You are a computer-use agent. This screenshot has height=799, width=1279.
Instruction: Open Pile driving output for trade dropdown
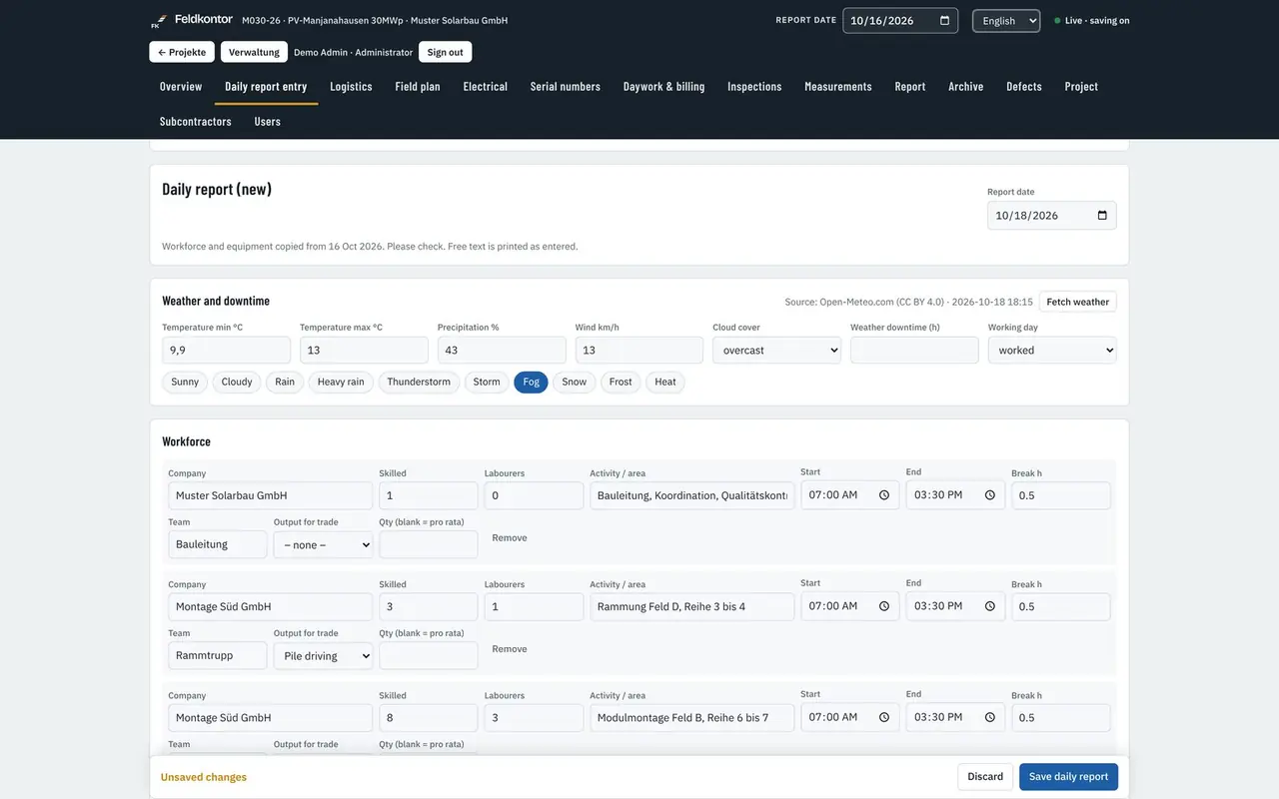[x=323, y=656]
